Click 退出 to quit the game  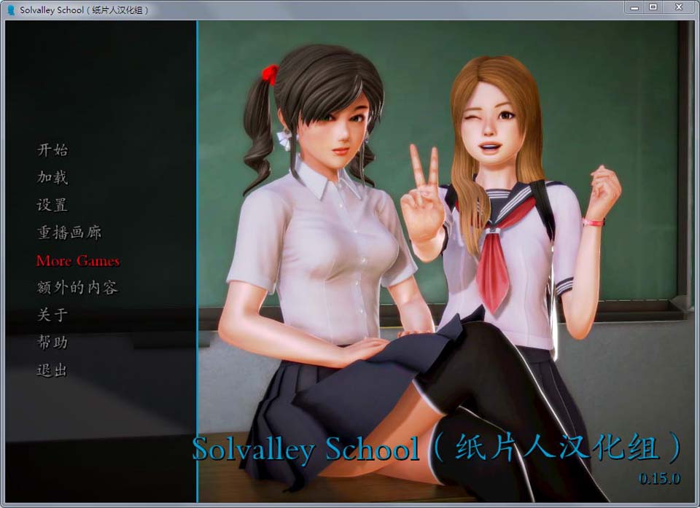click(x=52, y=370)
